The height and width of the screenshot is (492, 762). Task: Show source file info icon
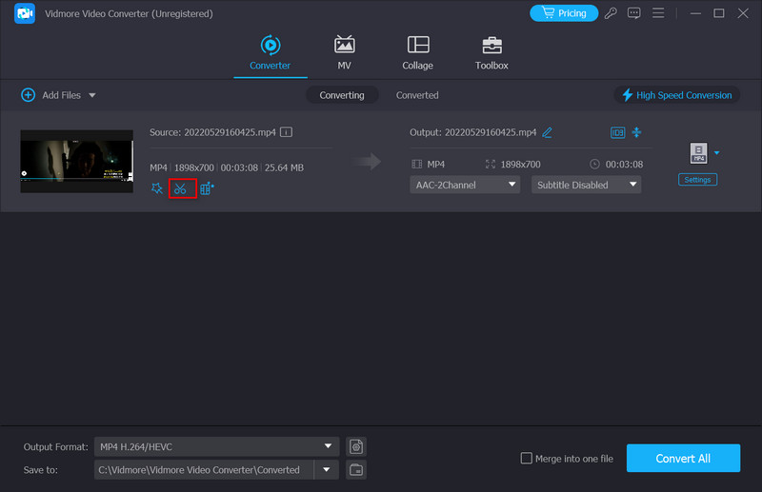coord(286,132)
